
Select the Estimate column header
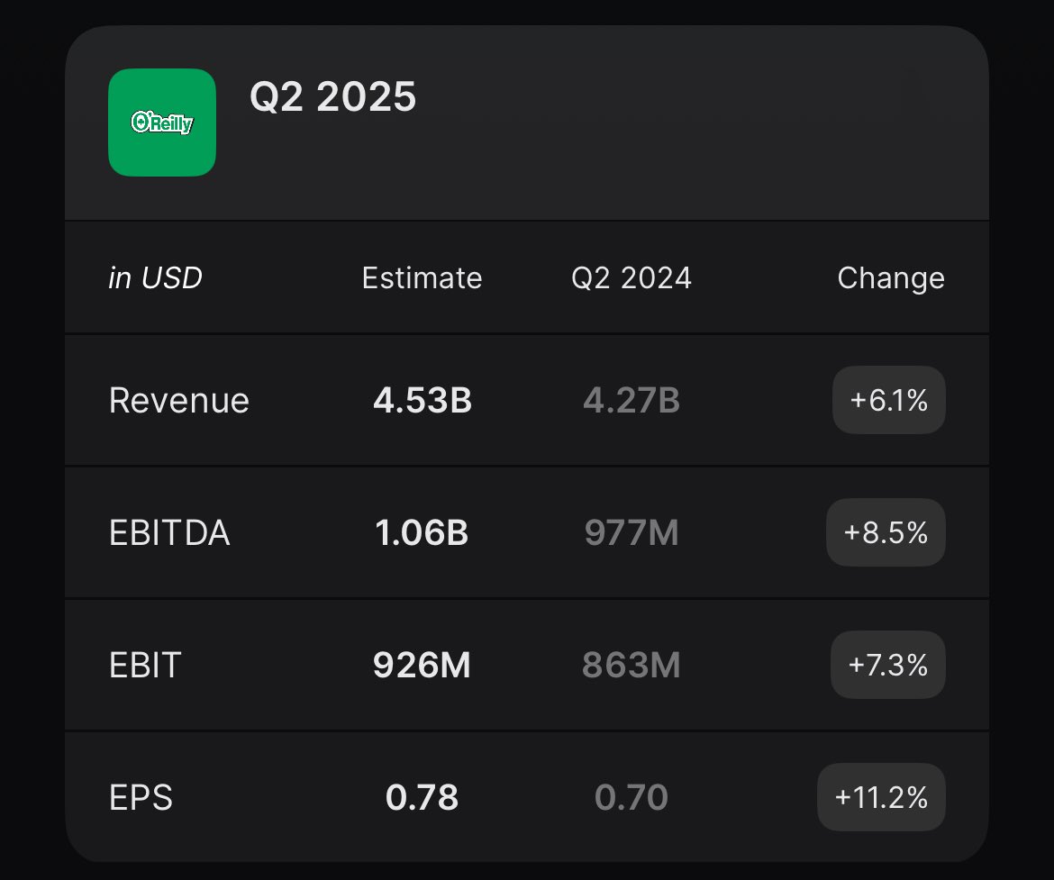coord(423,277)
